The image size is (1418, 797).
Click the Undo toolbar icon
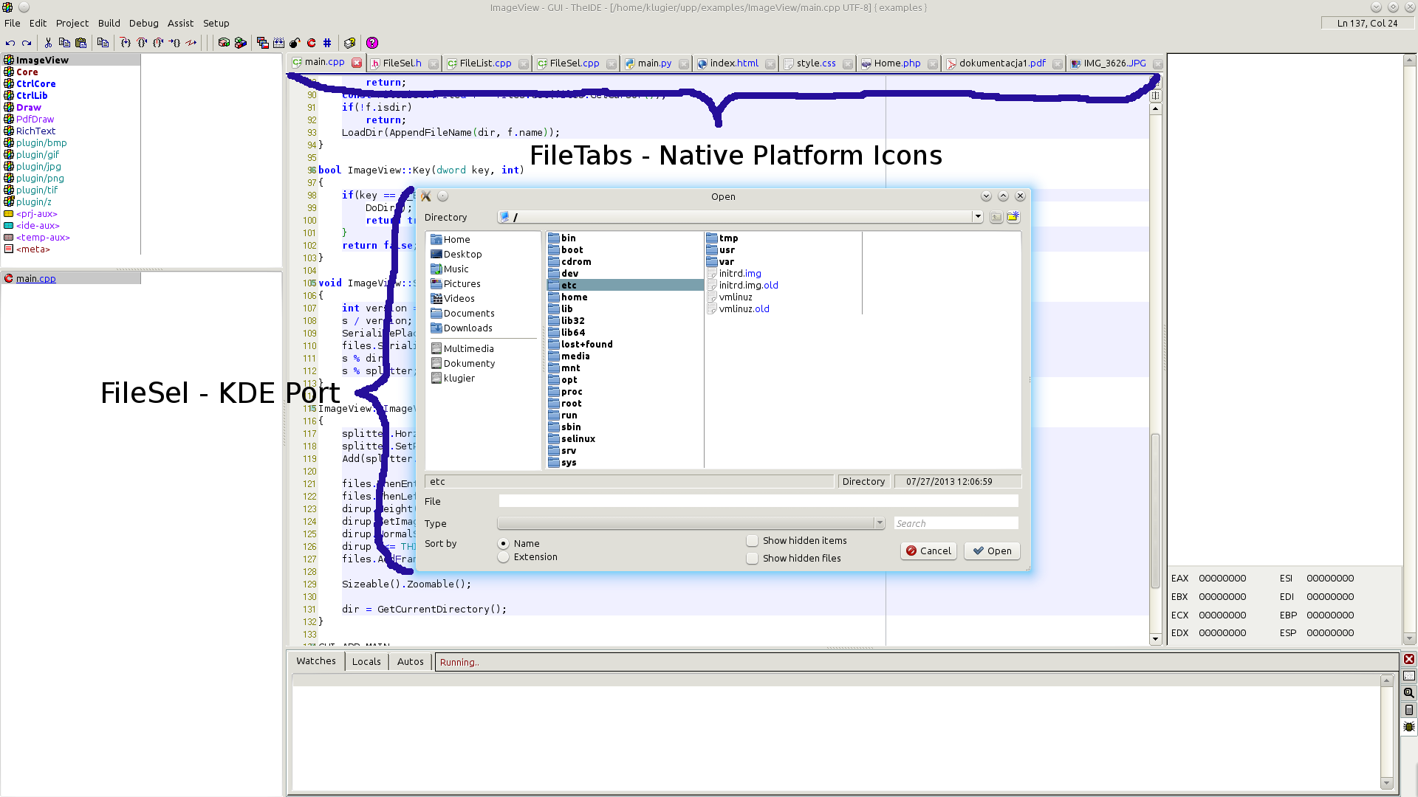click(11, 43)
